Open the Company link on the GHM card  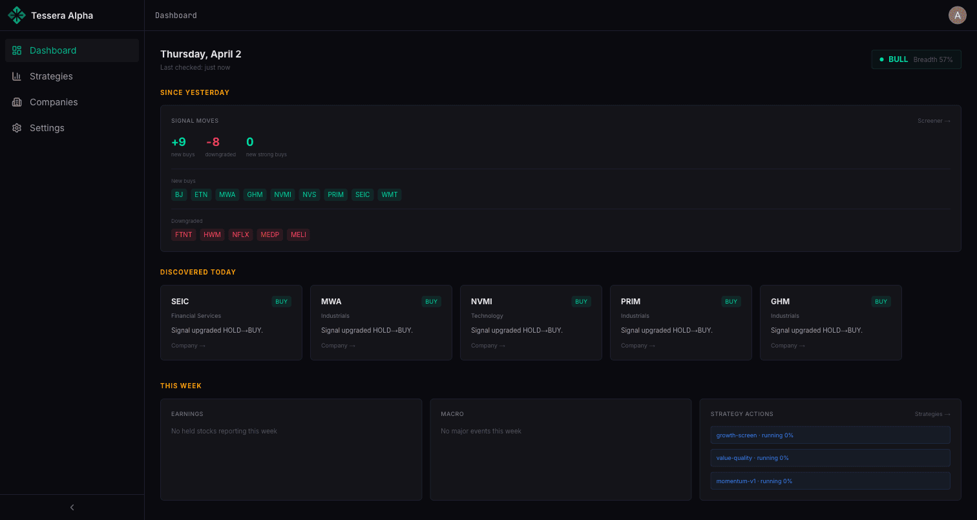(x=788, y=345)
